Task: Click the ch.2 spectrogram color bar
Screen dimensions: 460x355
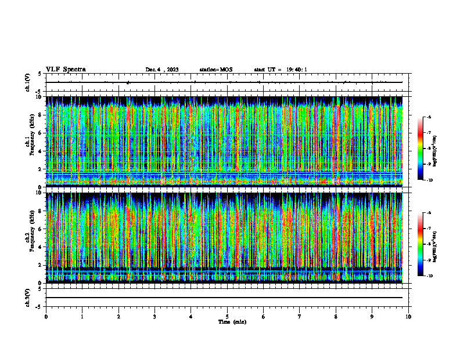Action: point(420,244)
